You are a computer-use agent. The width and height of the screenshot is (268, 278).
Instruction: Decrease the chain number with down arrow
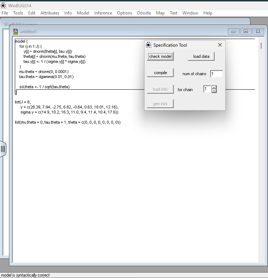214,91
